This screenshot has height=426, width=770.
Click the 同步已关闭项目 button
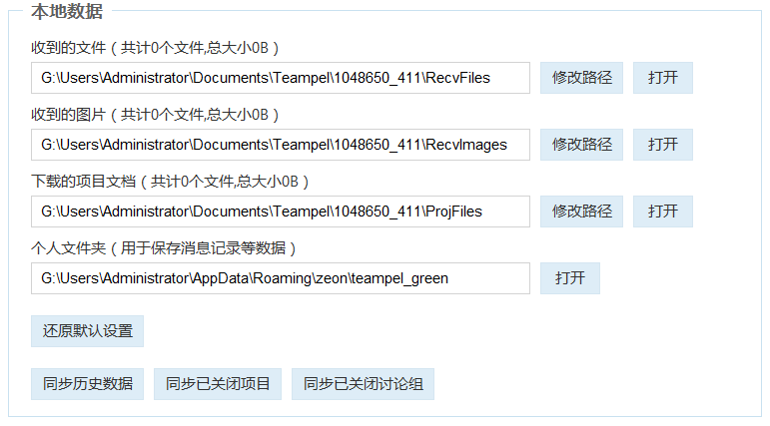coord(218,384)
